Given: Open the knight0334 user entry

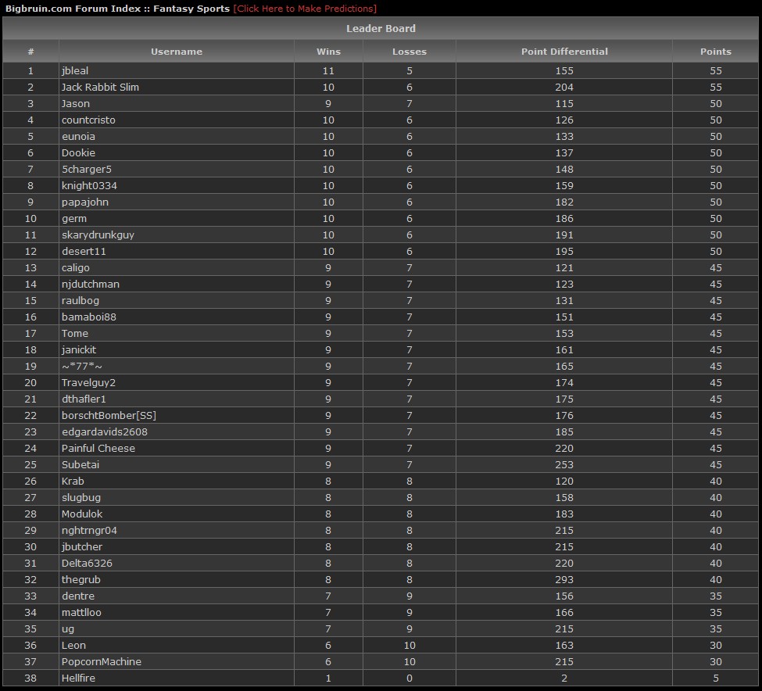Looking at the screenshot, I should tap(89, 185).
